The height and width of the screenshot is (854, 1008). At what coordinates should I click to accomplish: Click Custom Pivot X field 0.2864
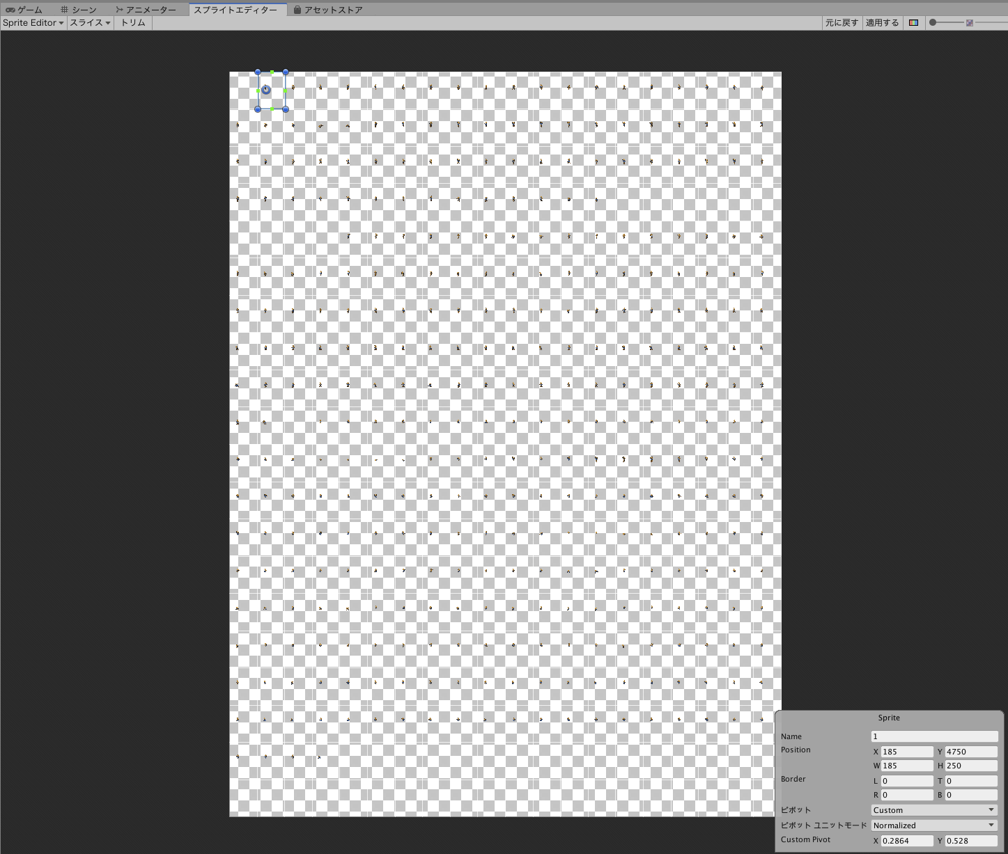907,841
